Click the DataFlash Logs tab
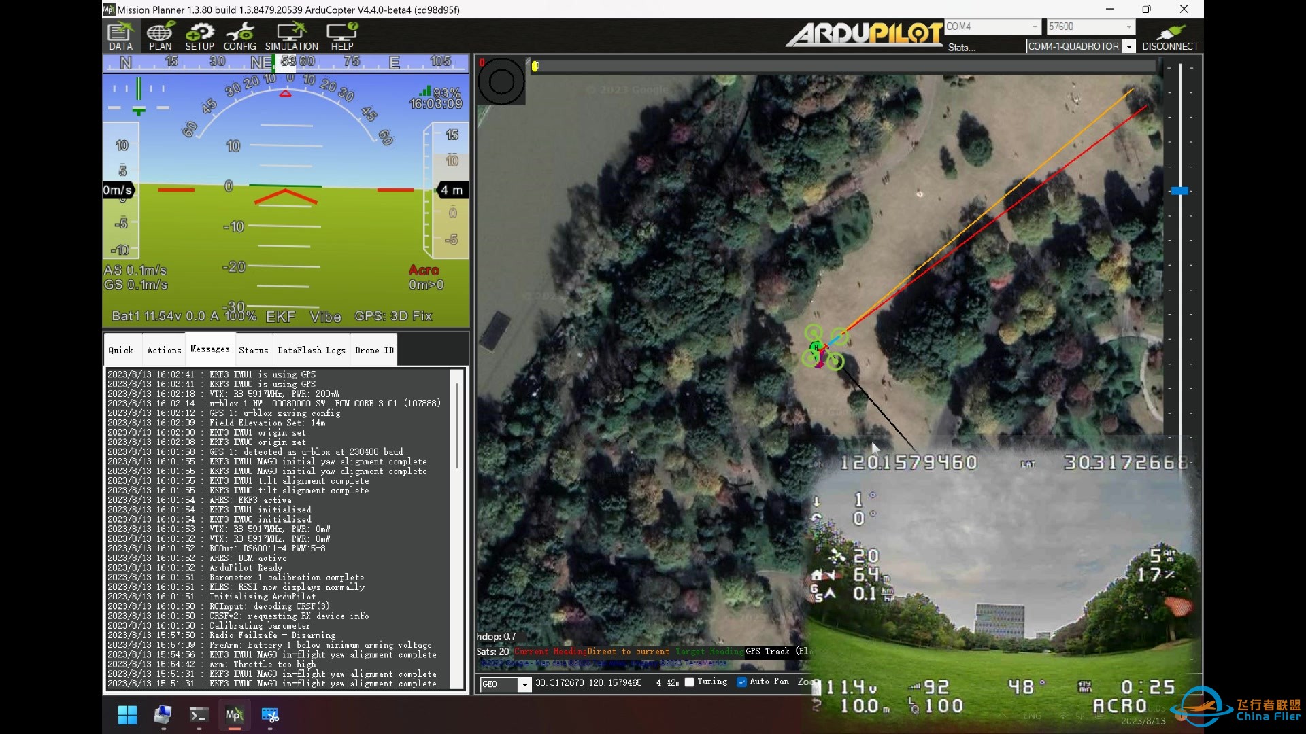This screenshot has width=1306, height=734. pyautogui.click(x=312, y=349)
